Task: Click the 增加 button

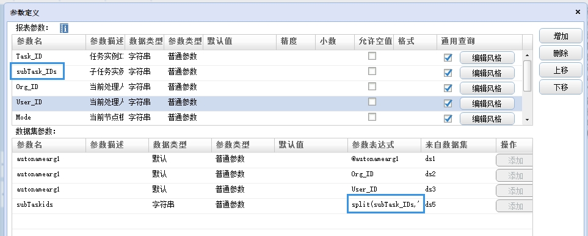Action: pos(561,37)
